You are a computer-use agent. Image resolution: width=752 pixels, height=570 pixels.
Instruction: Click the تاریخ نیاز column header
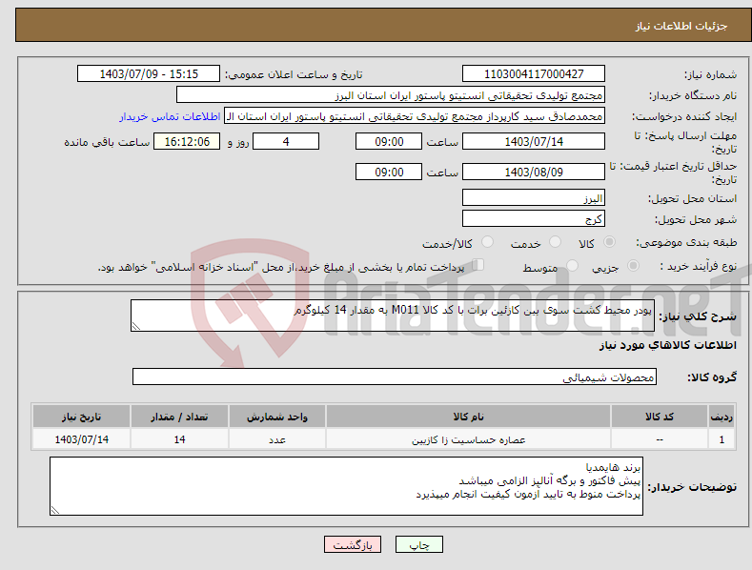(82, 417)
